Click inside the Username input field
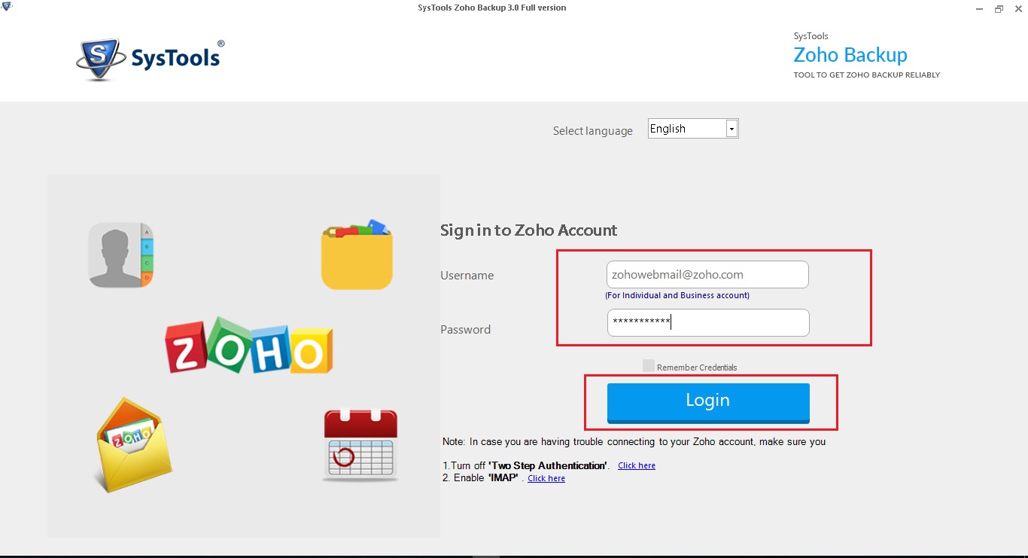Screen dimensions: 1028x558 (707, 274)
